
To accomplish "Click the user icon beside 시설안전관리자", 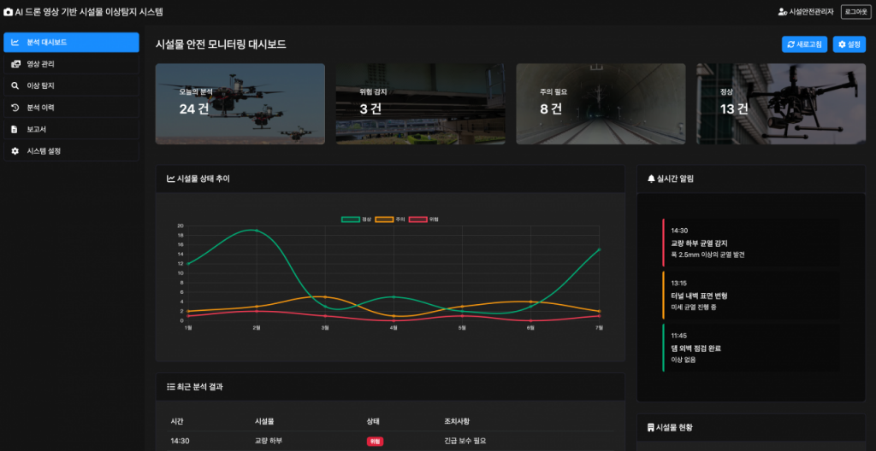I will (x=782, y=12).
